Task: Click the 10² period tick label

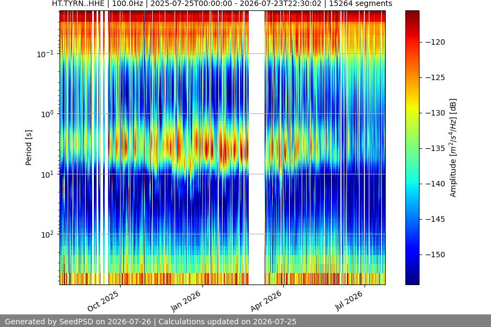Action: [47, 234]
